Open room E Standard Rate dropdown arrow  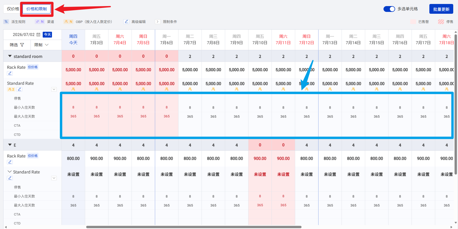(x=54, y=178)
